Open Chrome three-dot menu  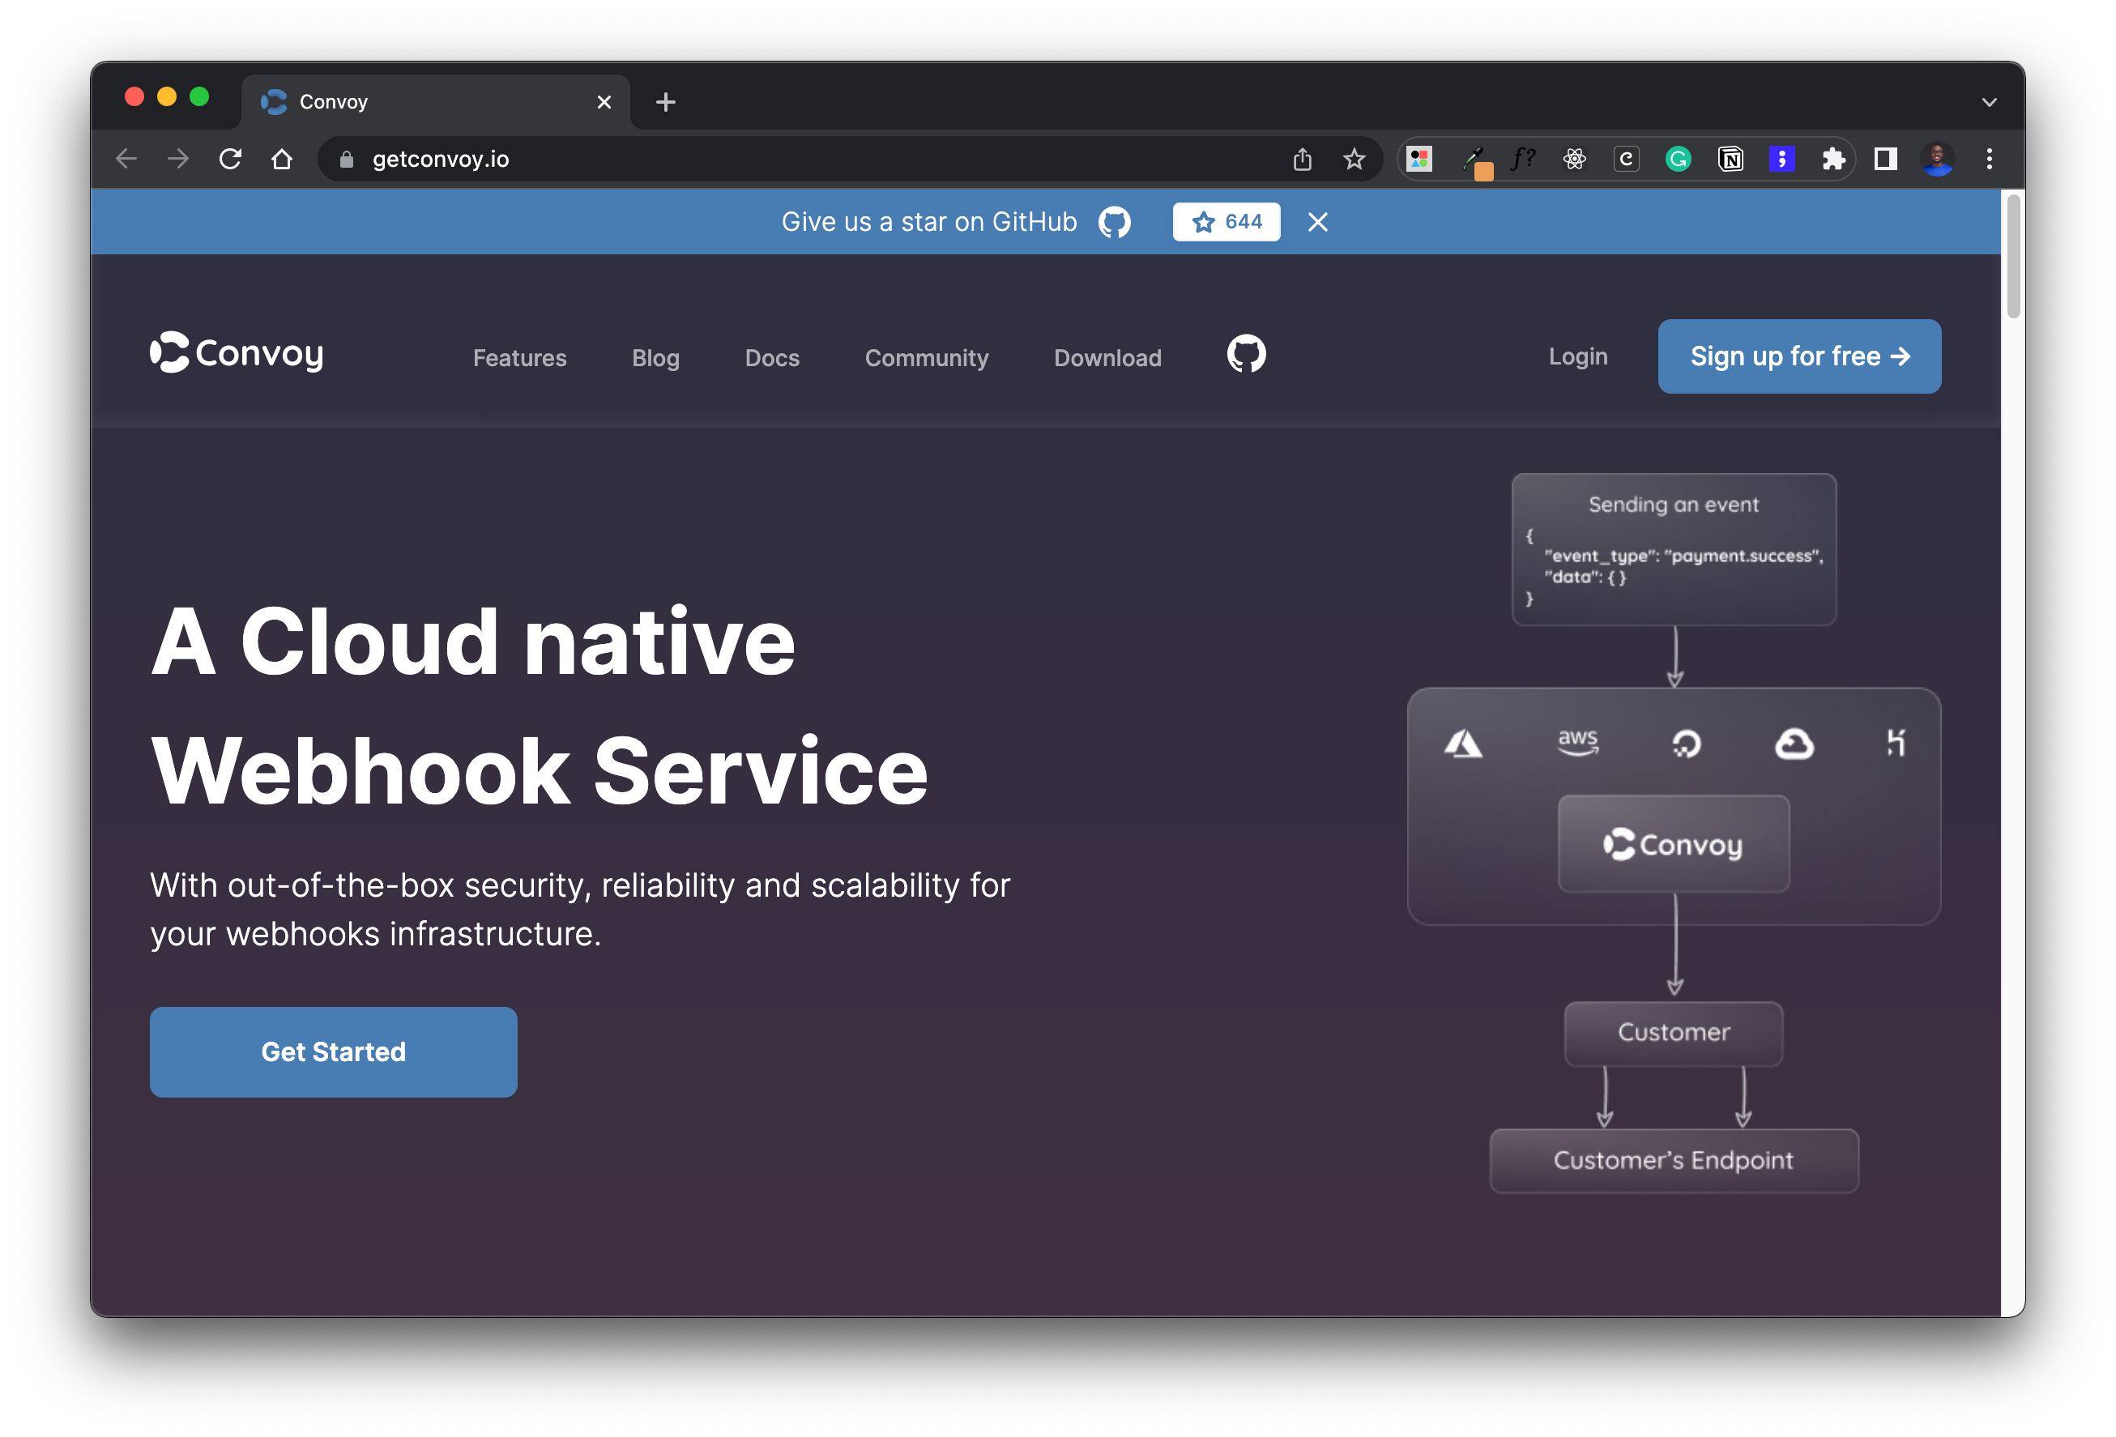(x=1989, y=160)
